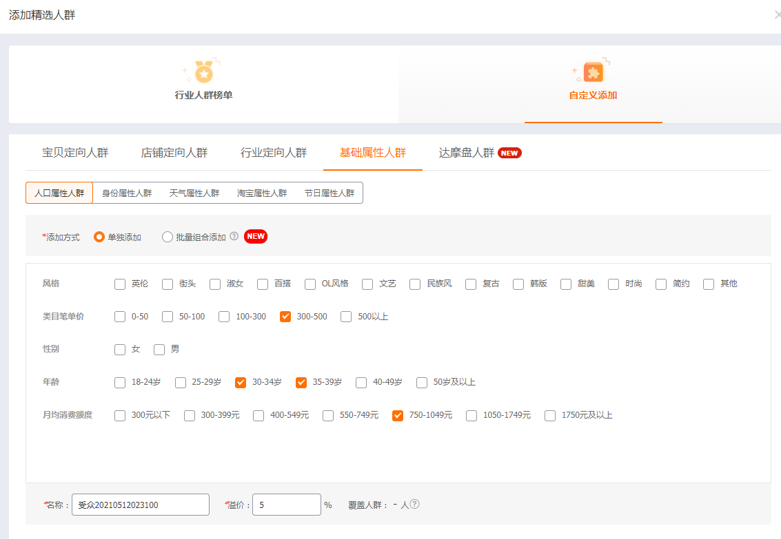Check the 0-50 price checkbox
Viewport: 781px width, 539px height.
point(119,317)
